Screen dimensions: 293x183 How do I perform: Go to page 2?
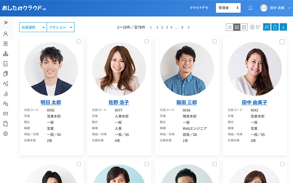coord(162,27)
